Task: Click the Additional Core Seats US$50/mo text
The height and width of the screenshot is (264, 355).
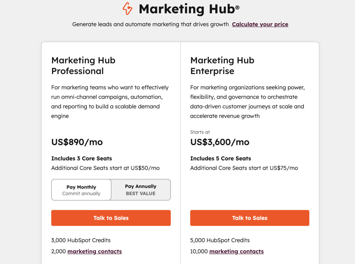Action: (105, 168)
